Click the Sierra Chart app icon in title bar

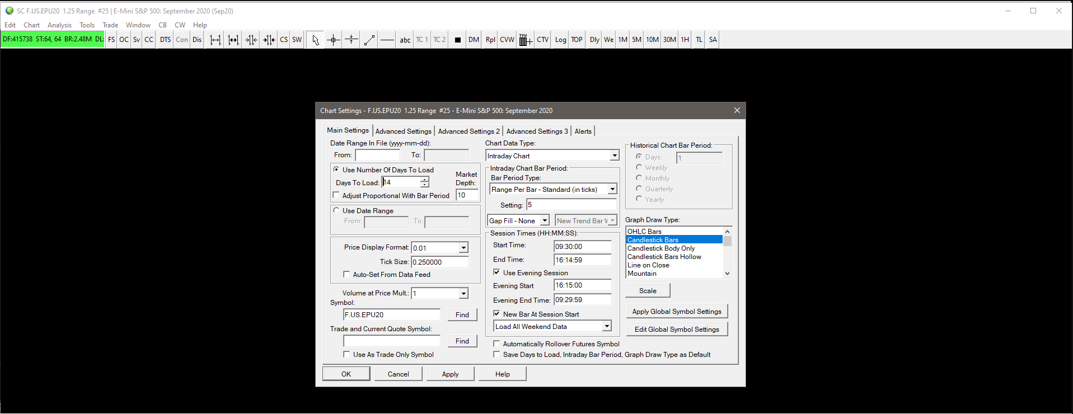click(x=9, y=11)
